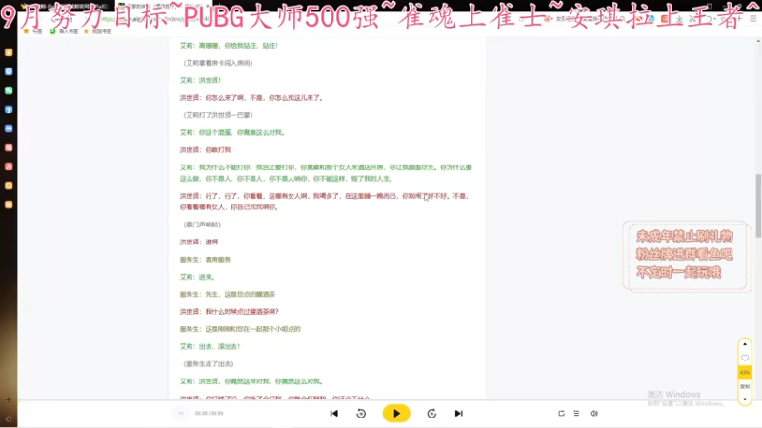Skip to the next track

pyautogui.click(x=458, y=414)
